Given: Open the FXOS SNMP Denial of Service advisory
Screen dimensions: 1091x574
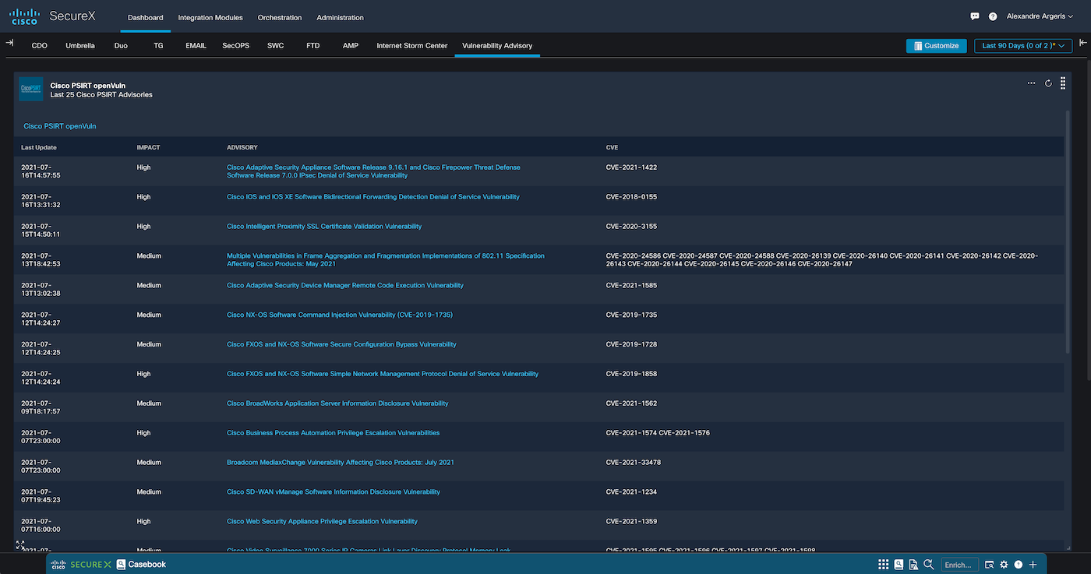Looking at the screenshot, I should (383, 374).
